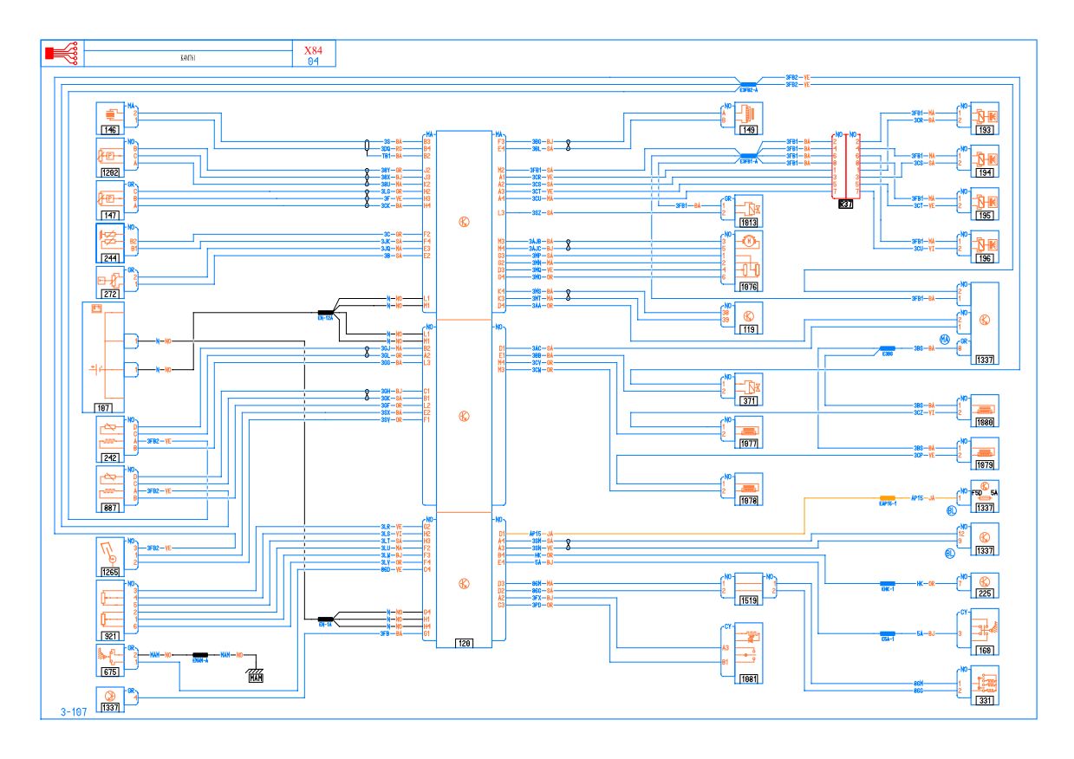Select the component 1913 valve symbol
The width and height of the screenshot is (1074, 759).
point(749,209)
